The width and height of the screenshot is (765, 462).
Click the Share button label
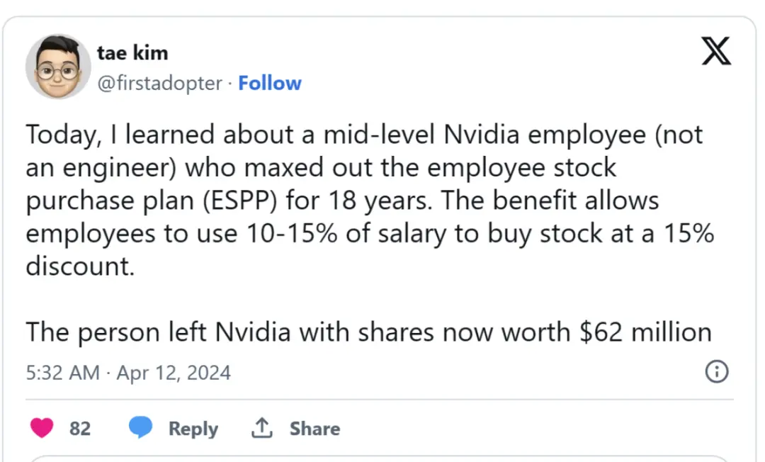pyautogui.click(x=314, y=428)
